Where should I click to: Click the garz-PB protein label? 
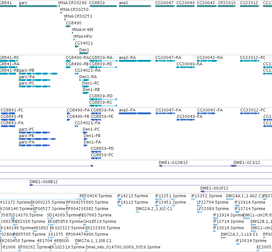[26, 136]
